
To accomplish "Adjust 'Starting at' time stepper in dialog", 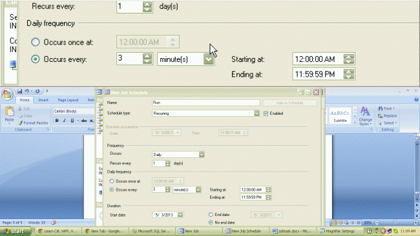I will coord(268,190).
